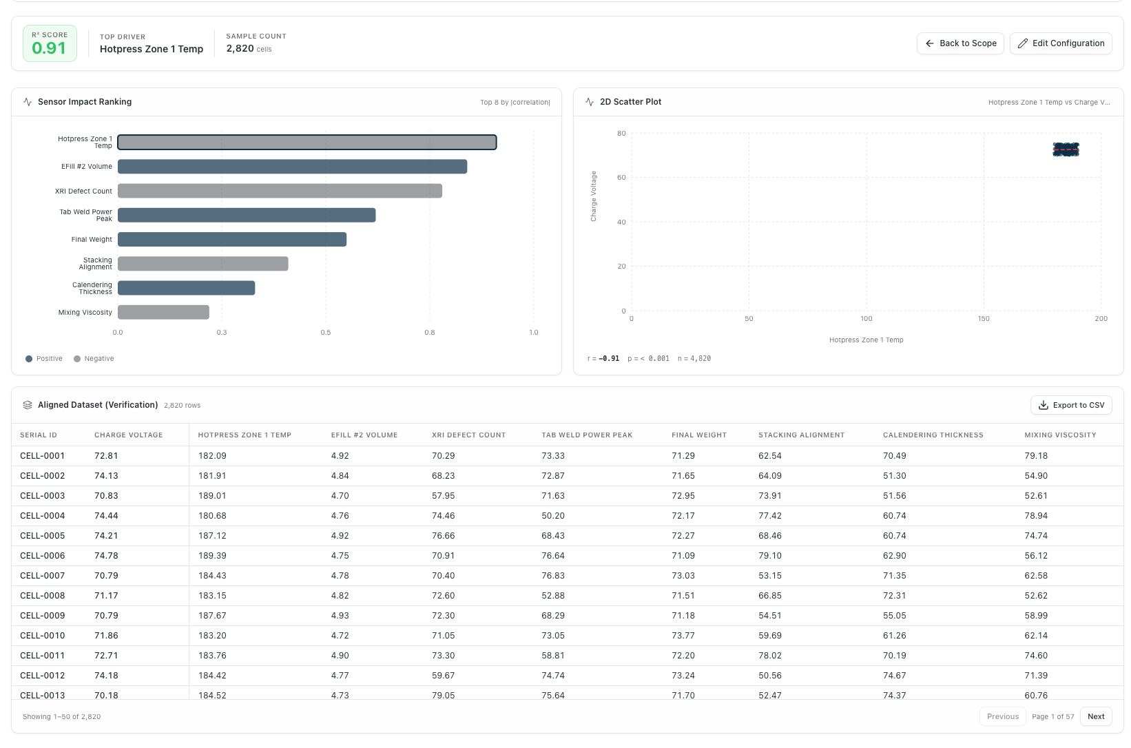Screen dimensions: 1131x748
Task: Select the Tab Weld Power Peak bar
Action: 247,215
